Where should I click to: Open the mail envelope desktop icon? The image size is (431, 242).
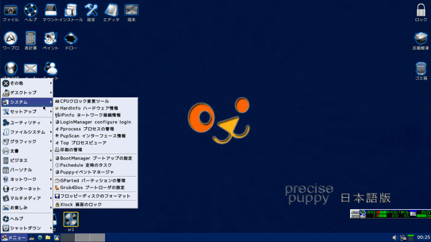tap(30, 69)
